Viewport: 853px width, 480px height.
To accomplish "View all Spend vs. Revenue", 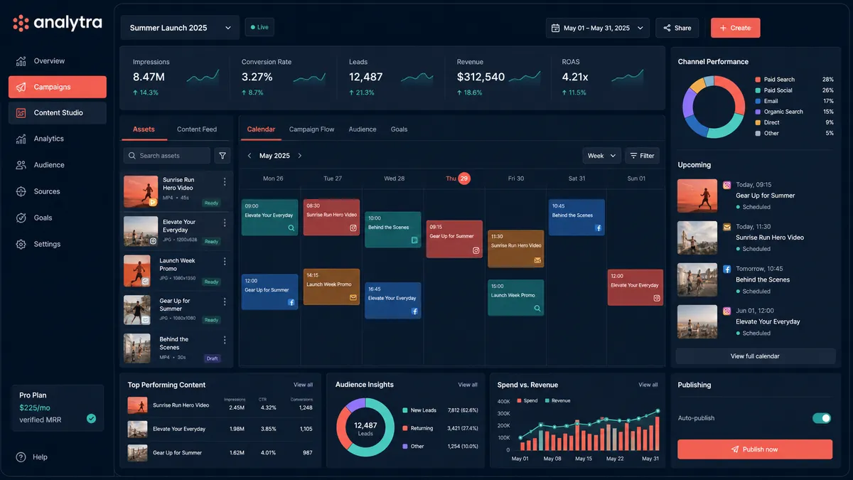I will [648, 385].
